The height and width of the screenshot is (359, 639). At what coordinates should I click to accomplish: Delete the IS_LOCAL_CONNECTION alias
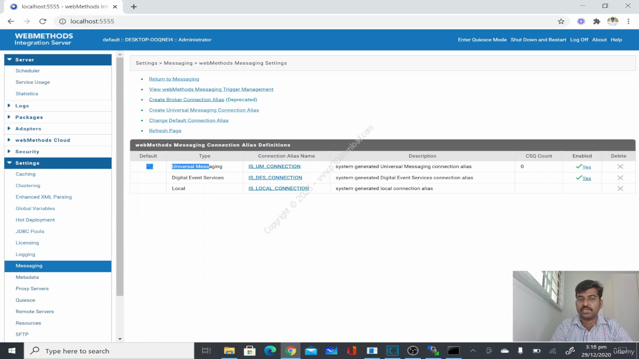click(620, 188)
